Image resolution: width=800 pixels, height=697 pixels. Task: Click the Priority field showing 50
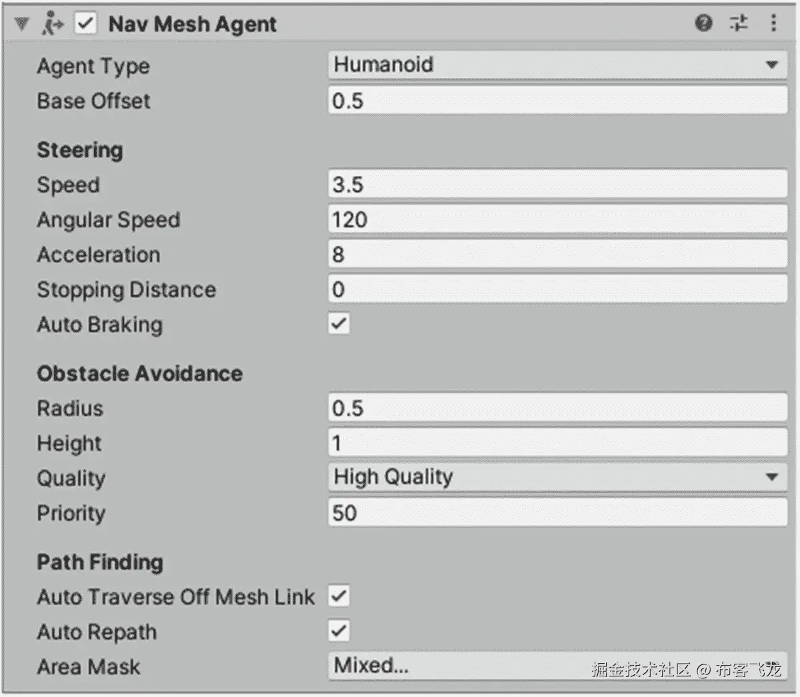(x=558, y=512)
